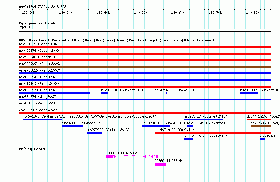
Task: Click the RefSeq Genes track title
Action: (x=32, y=149)
